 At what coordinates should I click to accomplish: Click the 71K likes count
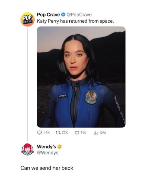(x=83, y=133)
